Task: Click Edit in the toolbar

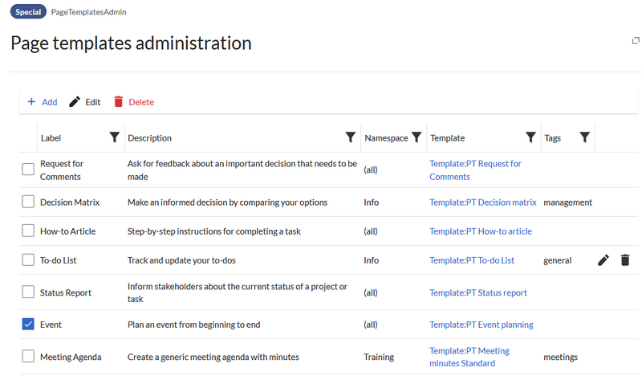Action: coord(84,102)
